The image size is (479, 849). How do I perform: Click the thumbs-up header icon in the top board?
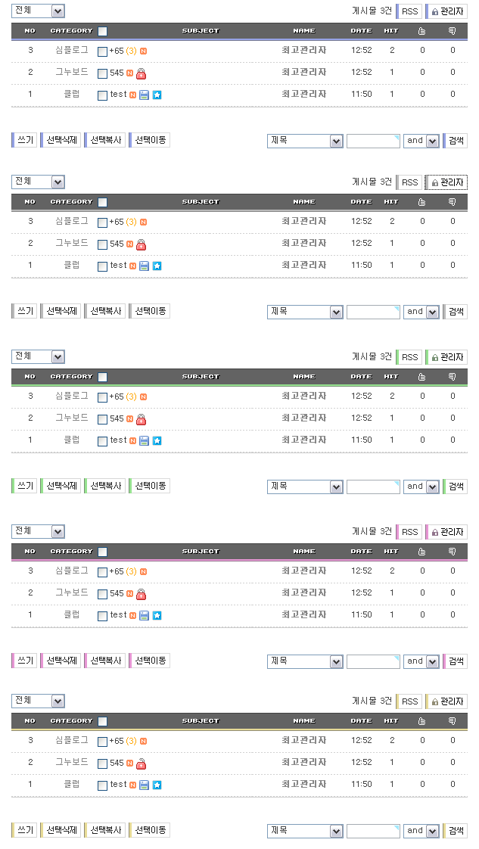coord(422,31)
